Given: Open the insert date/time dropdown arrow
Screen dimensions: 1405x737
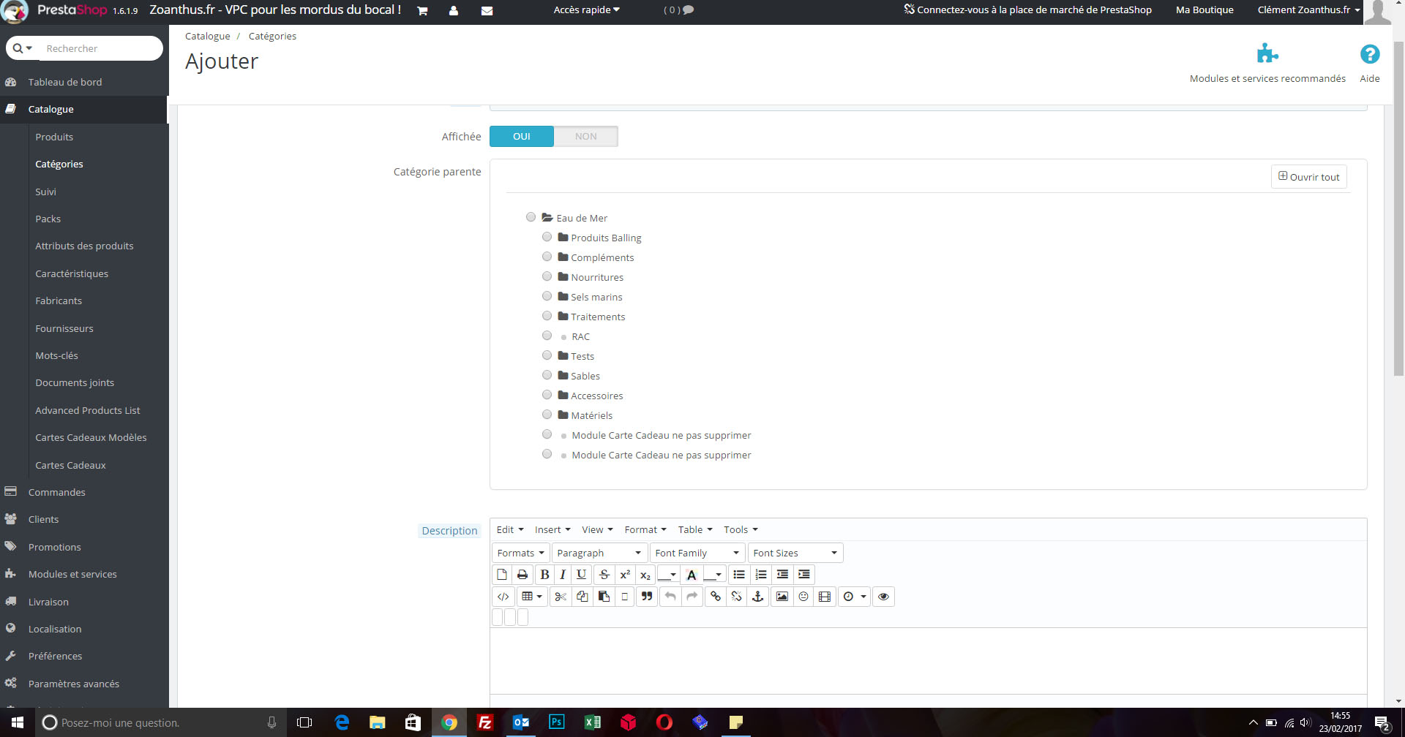Looking at the screenshot, I should (863, 597).
